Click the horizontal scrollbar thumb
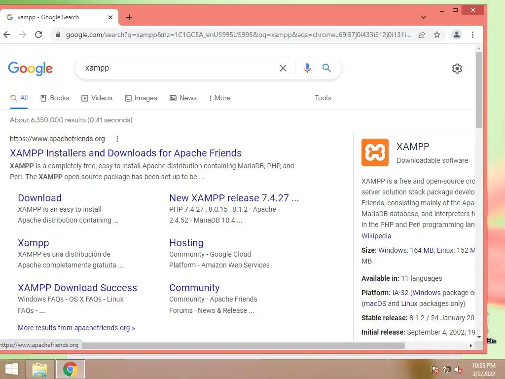Screen dimensions: 505x379 pos(243,345)
